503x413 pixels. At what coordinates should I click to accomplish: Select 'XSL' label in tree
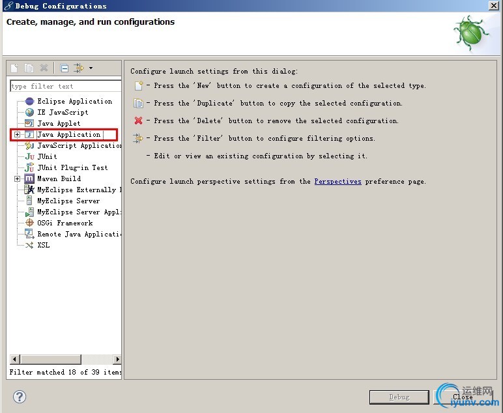click(x=43, y=246)
